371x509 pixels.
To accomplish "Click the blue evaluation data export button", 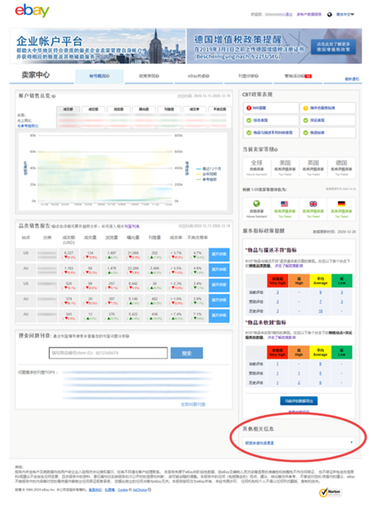I will (299, 401).
